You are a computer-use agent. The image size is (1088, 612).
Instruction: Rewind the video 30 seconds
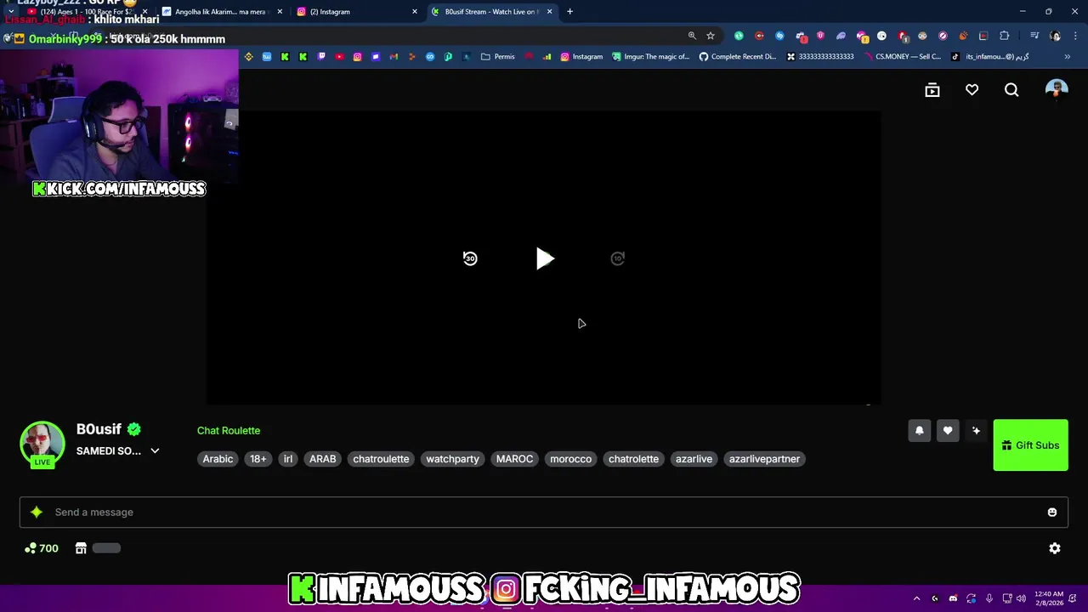point(470,258)
